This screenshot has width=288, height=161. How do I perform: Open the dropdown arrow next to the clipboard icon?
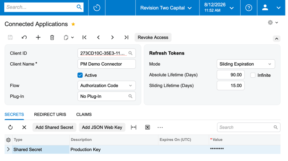[73, 38]
